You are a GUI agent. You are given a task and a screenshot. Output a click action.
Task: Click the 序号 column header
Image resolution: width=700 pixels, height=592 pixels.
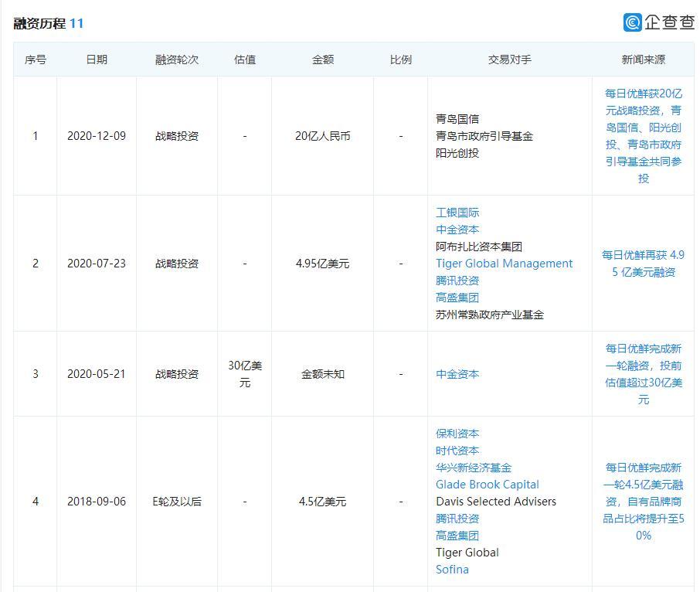[x=36, y=60]
